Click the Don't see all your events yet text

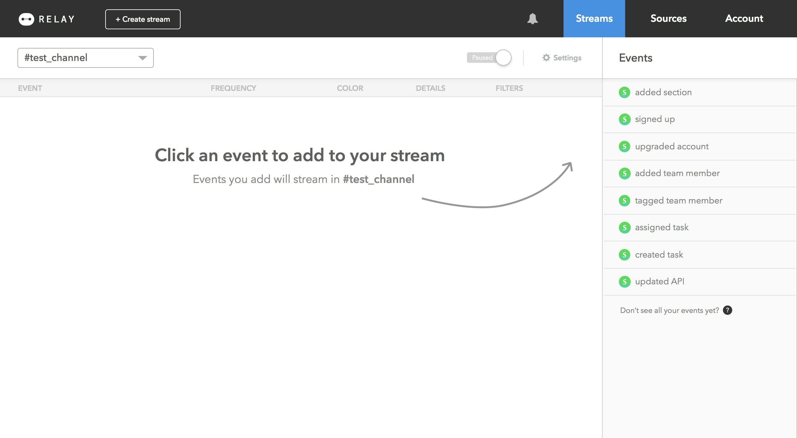(669, 310)
